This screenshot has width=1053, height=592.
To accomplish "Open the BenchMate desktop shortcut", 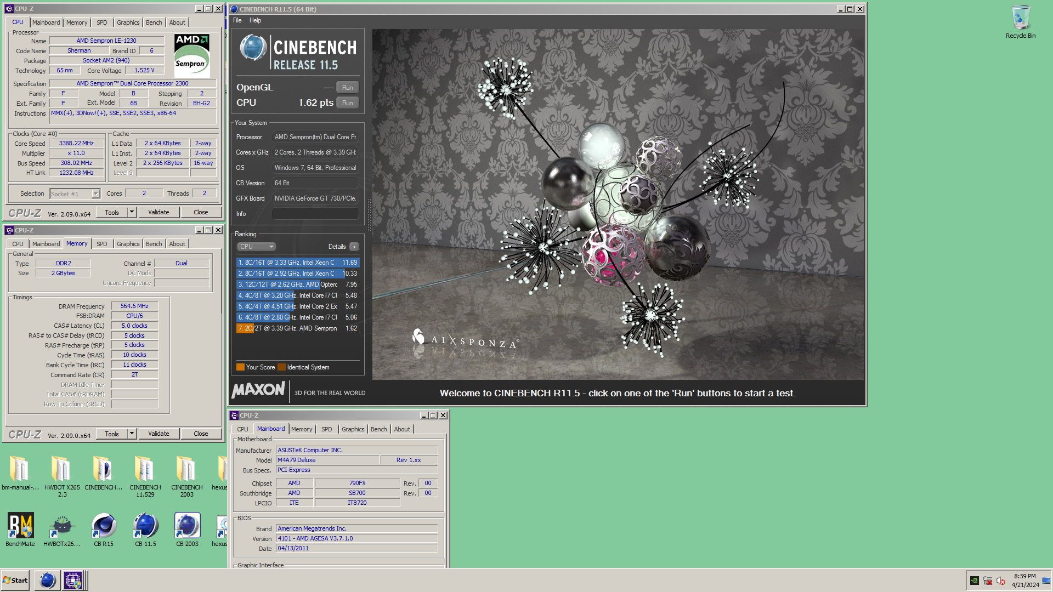I will (x=20, y=529).
